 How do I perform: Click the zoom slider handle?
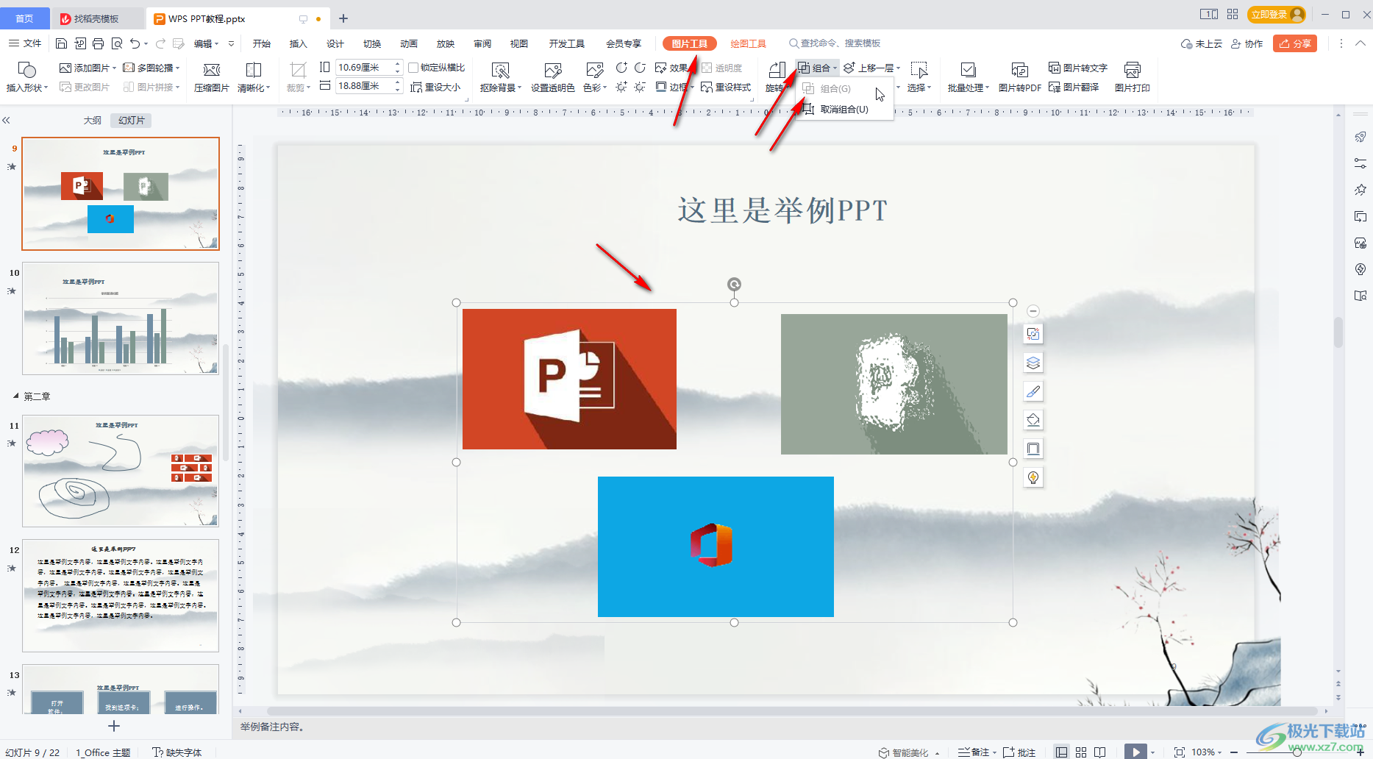click(1297, 752)
